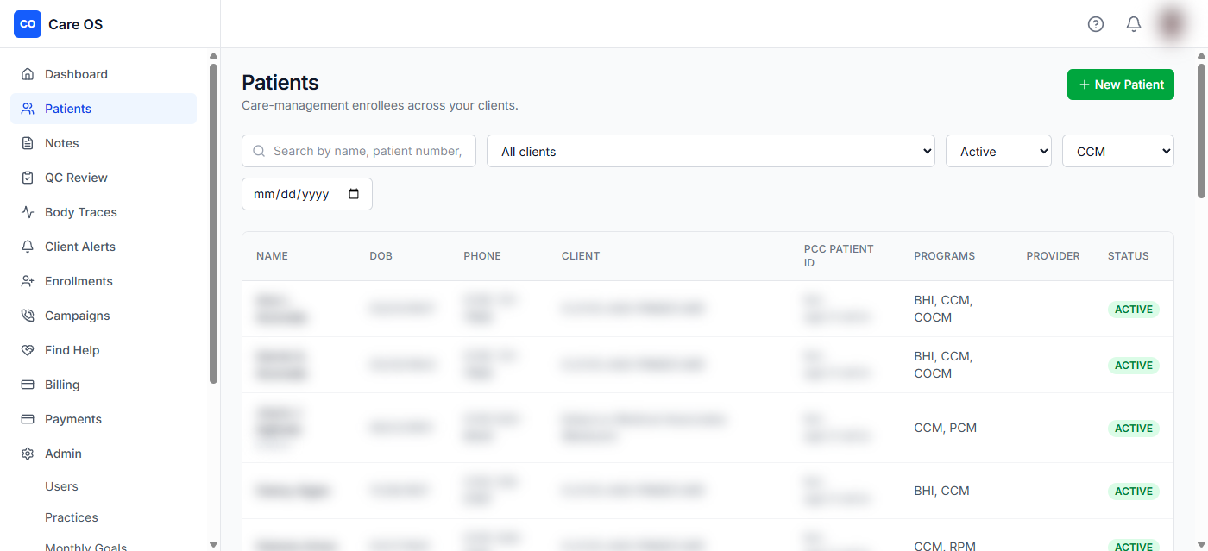
Task: Click the PCC PATIENT ID column header
Action: [839, 256]
